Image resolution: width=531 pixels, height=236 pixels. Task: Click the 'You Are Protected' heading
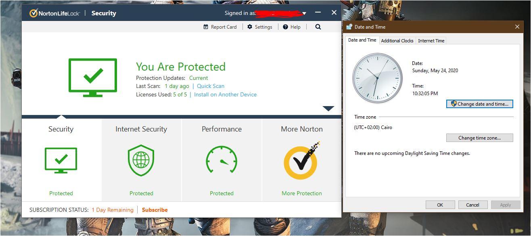point(181,67)
